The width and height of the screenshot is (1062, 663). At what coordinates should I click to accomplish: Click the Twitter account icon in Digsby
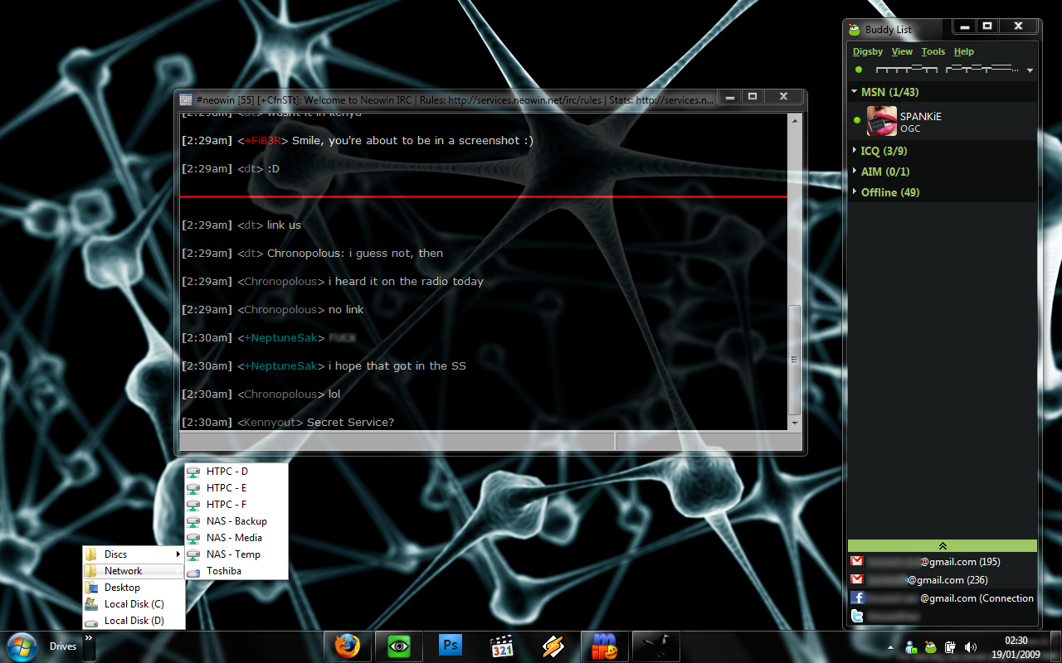click(x=858, y=616)
